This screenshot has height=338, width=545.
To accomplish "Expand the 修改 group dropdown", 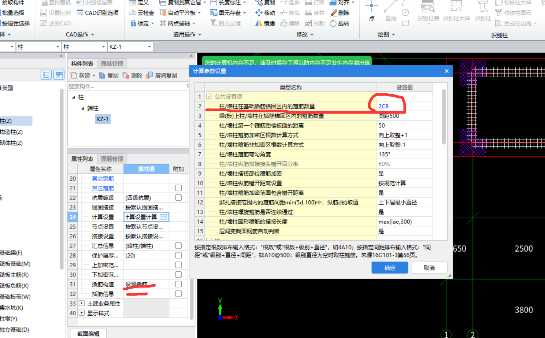I will (312, 34).
